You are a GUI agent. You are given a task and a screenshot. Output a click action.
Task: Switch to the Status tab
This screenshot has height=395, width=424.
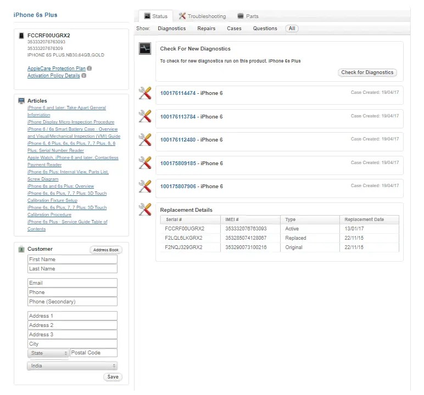156,16
